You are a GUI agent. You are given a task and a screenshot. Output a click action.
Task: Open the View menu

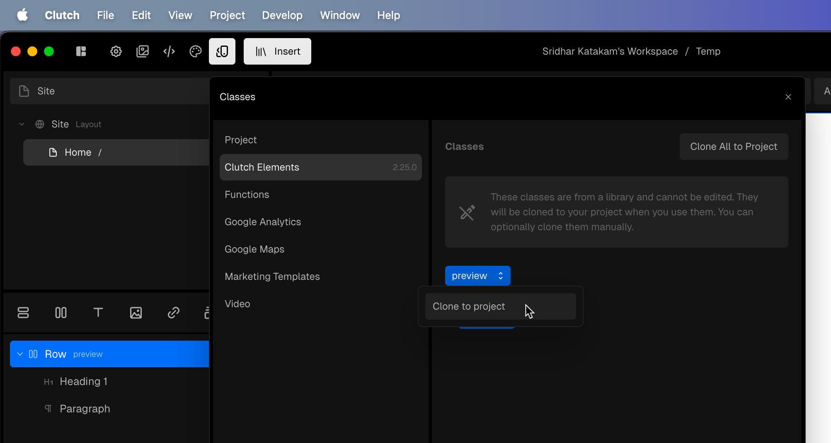click(180, 15)
